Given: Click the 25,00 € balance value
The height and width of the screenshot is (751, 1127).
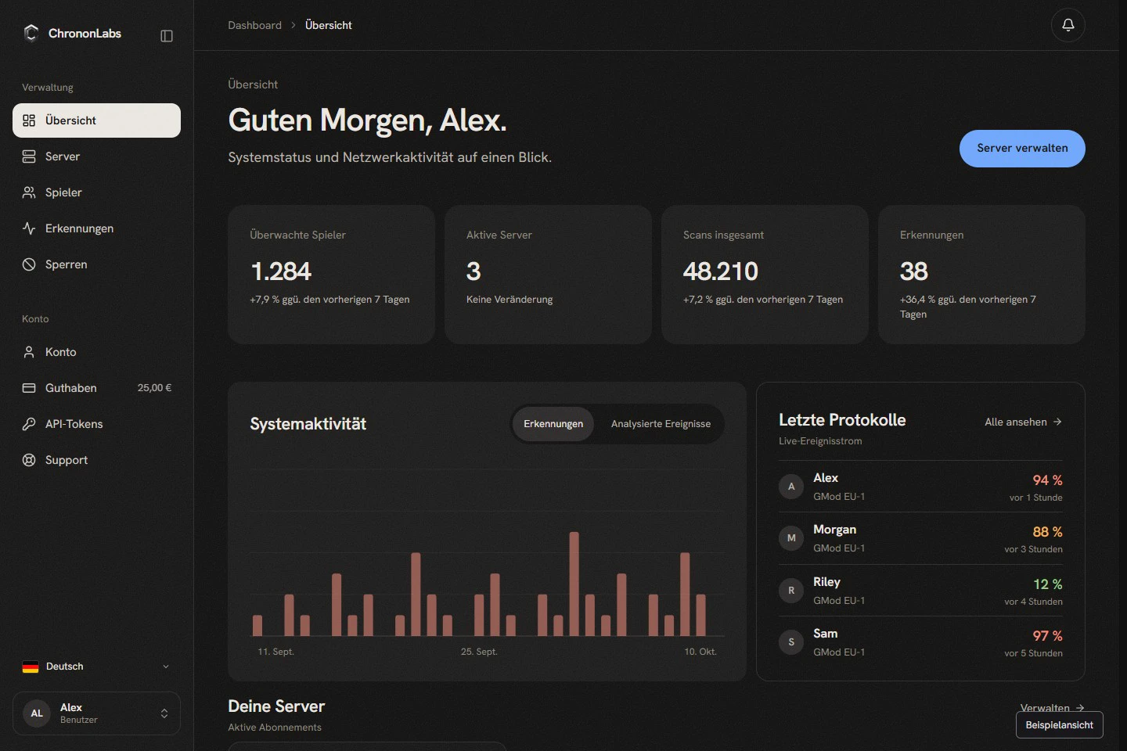Looking at the screenshot, I should [x=154, y=388].
